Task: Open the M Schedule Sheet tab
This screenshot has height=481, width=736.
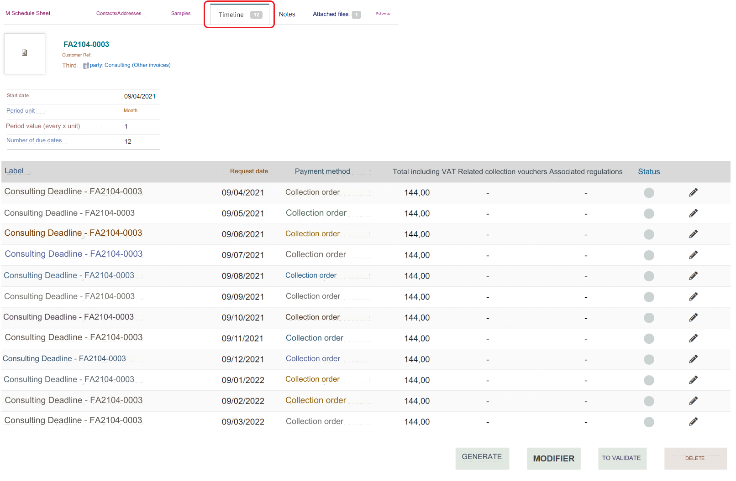Action: pyautogui.click(x=28, y=13)
